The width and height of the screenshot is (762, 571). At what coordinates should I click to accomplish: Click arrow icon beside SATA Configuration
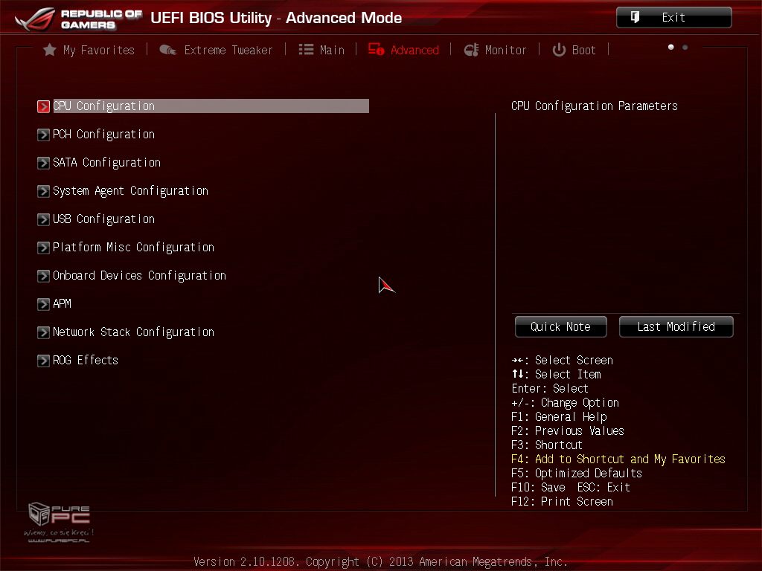tap(43, 163)
